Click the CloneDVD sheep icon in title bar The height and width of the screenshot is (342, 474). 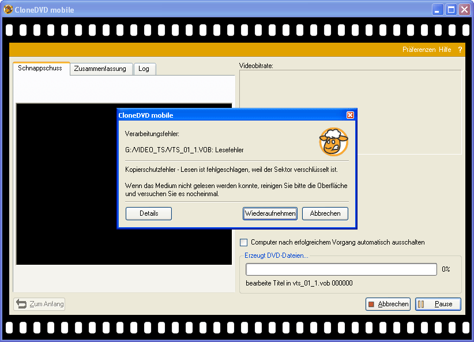coord(8,9)
